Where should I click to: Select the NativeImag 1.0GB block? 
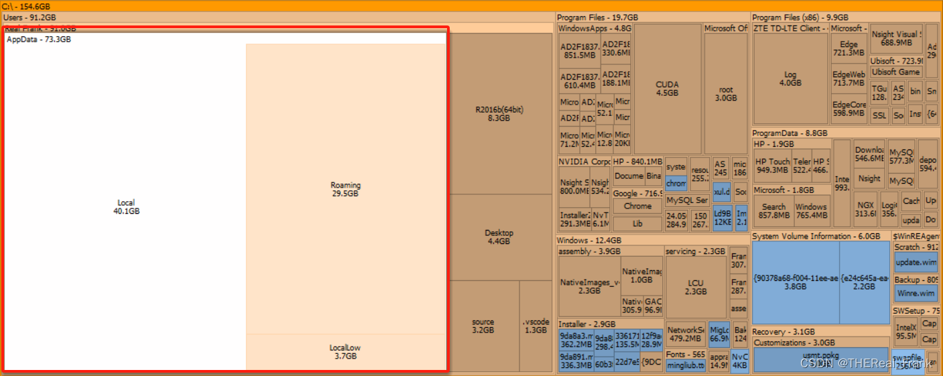(641, 275)
